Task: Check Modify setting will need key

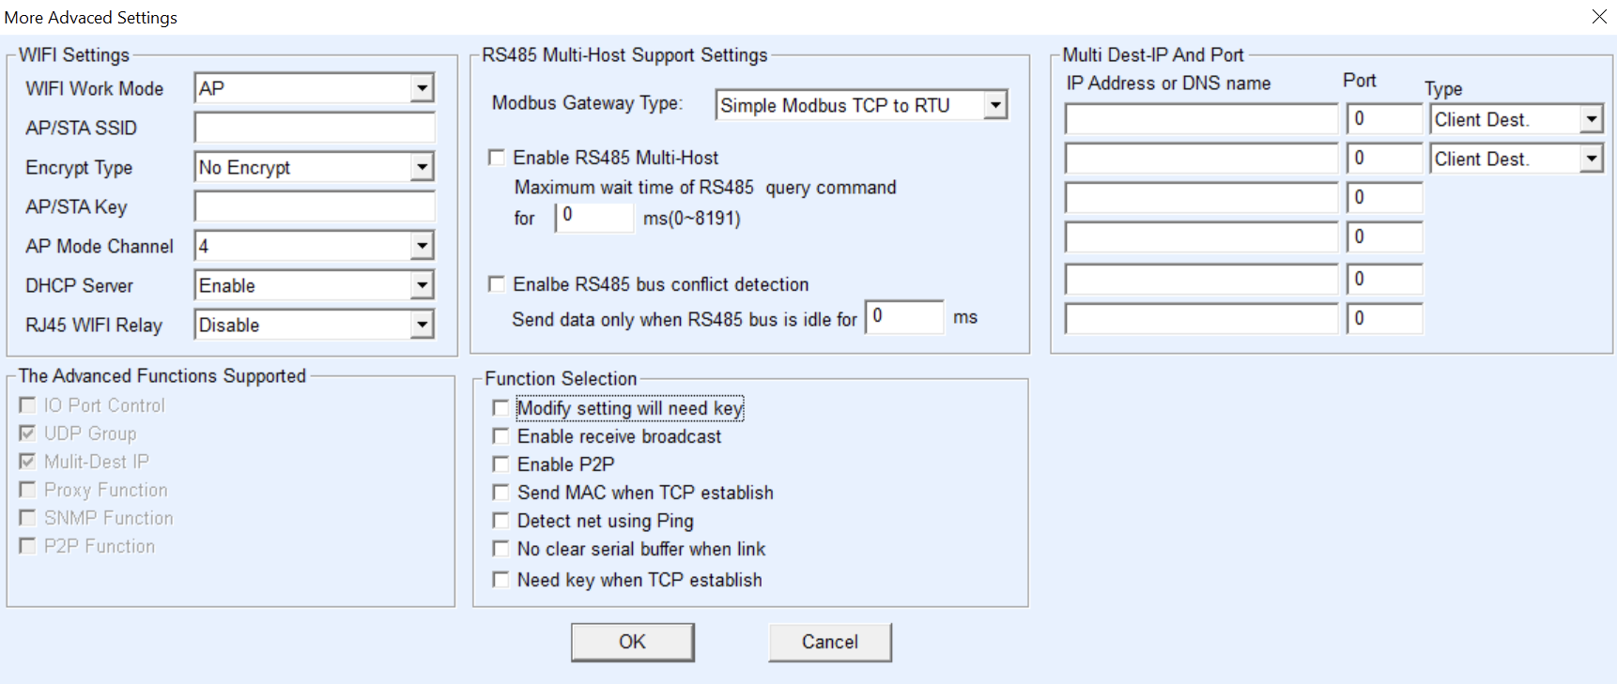Action: pos(500,408)
